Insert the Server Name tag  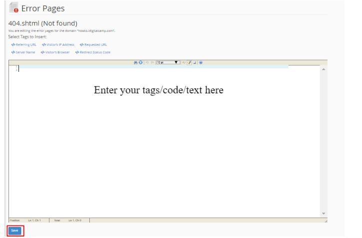tap(23, 52)
